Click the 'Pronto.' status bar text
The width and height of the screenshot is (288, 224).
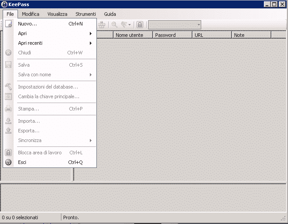71,217
